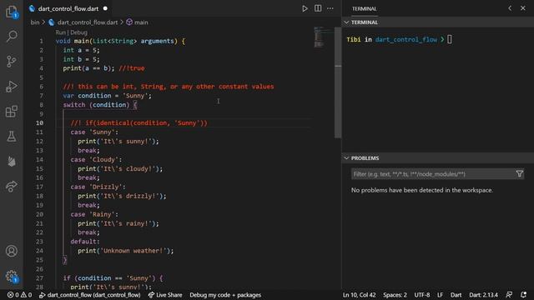Image resolution: width=534 pixels, height=300 pixels.
Task: Change indentation via Spaces: 2
Action: 395,295
